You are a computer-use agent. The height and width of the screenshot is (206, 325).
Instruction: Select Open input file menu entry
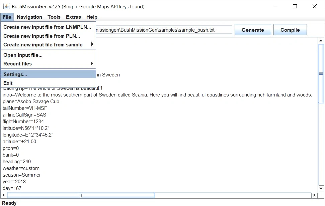23,55
